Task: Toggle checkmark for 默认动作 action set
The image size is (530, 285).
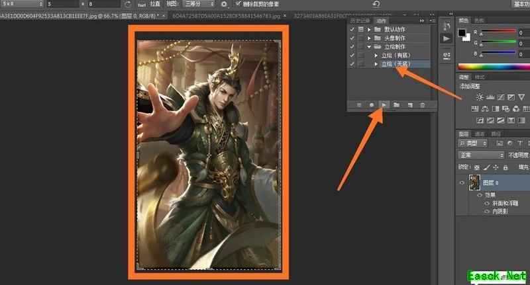Action: point(352,30)
